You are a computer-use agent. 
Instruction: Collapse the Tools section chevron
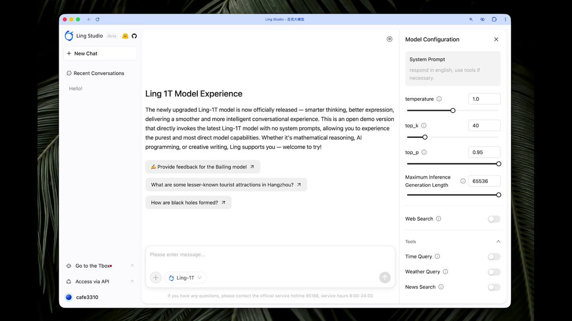point(498,242)
